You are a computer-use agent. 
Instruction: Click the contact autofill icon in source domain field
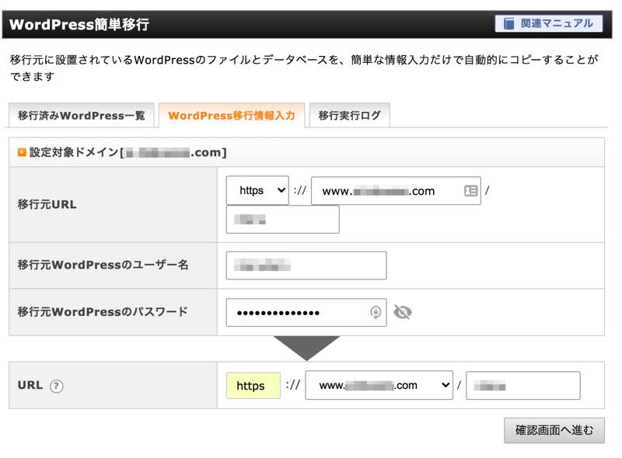pos(471,191)
